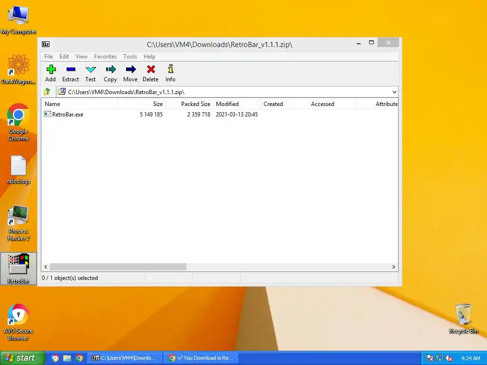Image resolution: width=487 pixels, height=365 pixels.
Task: Select the RetroBar.exe file name
Action: (x=68, y=114)
